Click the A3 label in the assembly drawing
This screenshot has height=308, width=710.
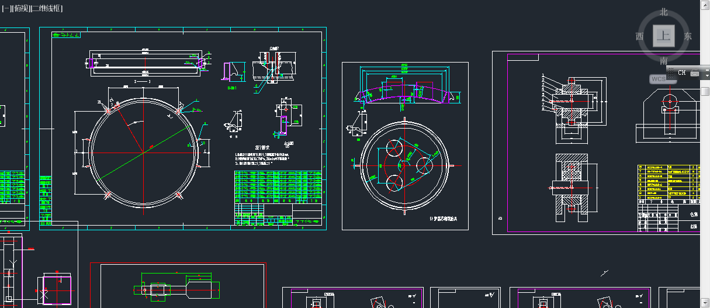coord(500,219)
